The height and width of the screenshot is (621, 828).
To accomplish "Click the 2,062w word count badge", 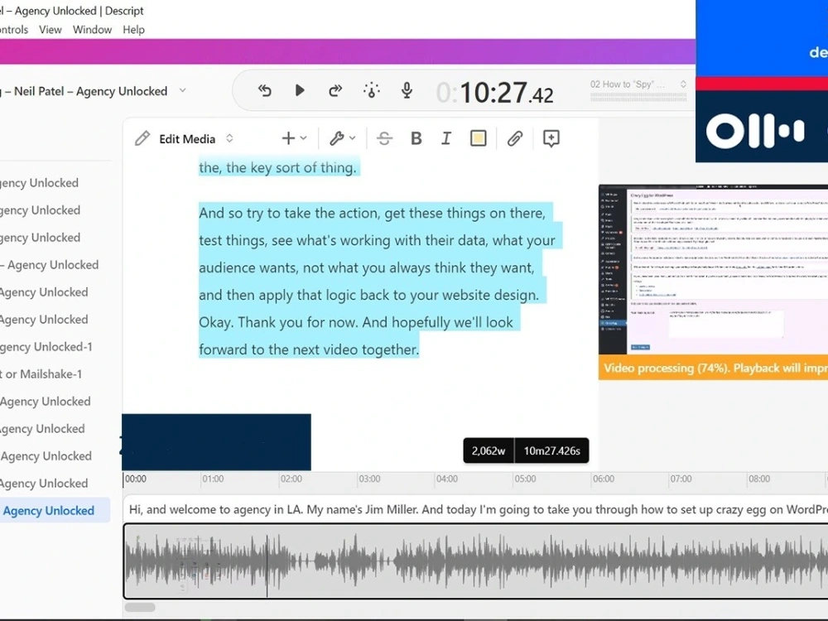I will [x=489, y=451].
